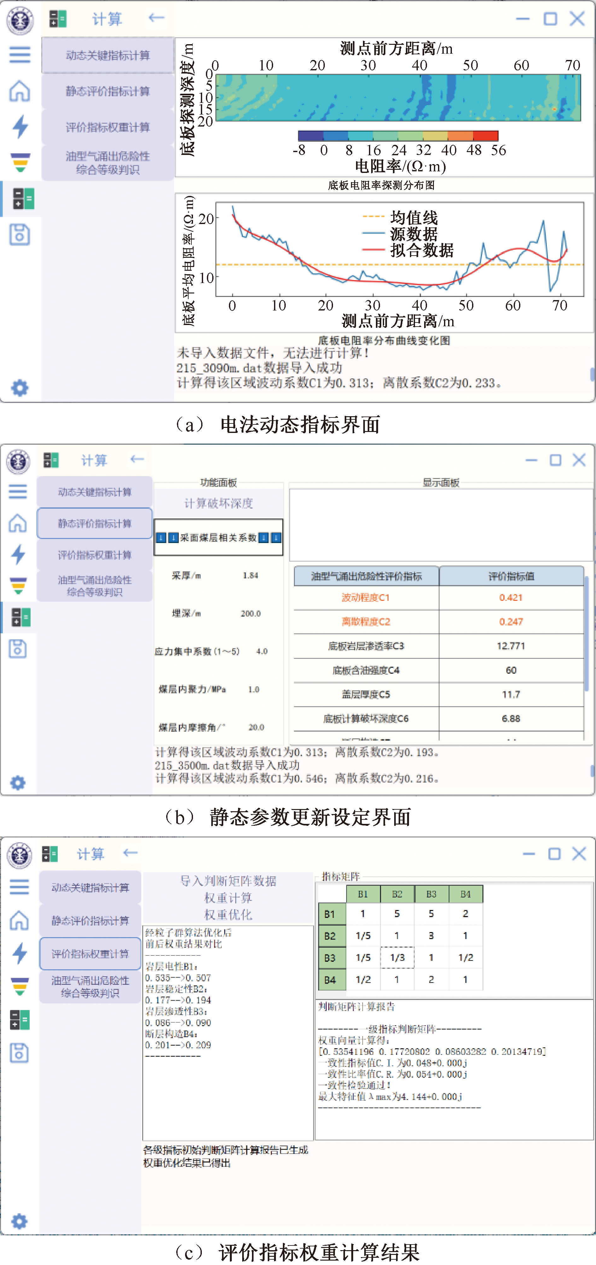The width and height of the screenshot is (596, 1265).
Task: Open calculator sidebar icon in window (a)
Action: (23, 199)
